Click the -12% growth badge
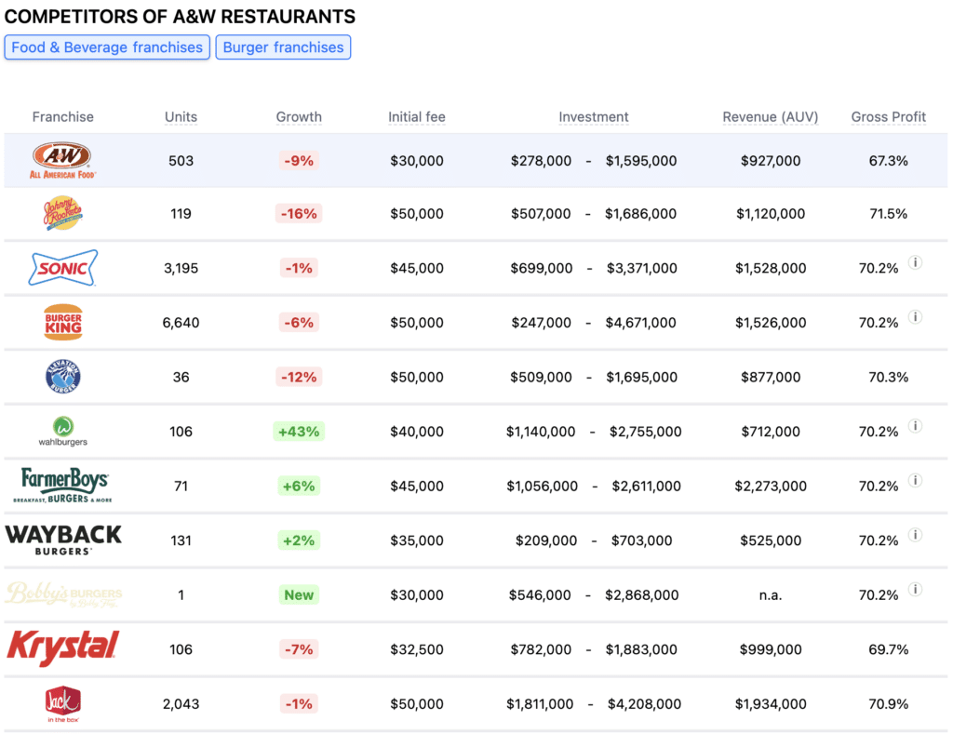 (299, 377)
